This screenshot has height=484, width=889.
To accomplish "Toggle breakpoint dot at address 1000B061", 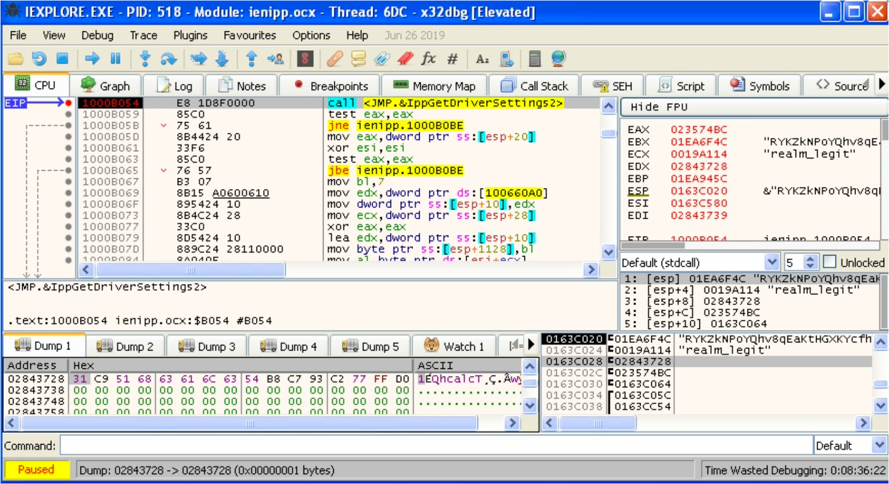I will (x=69, y=147).
